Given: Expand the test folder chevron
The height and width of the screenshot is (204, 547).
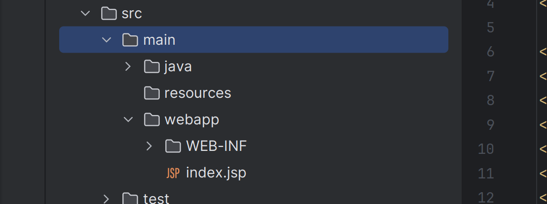Looking at the screenshot, I should [x=107, y=199].
